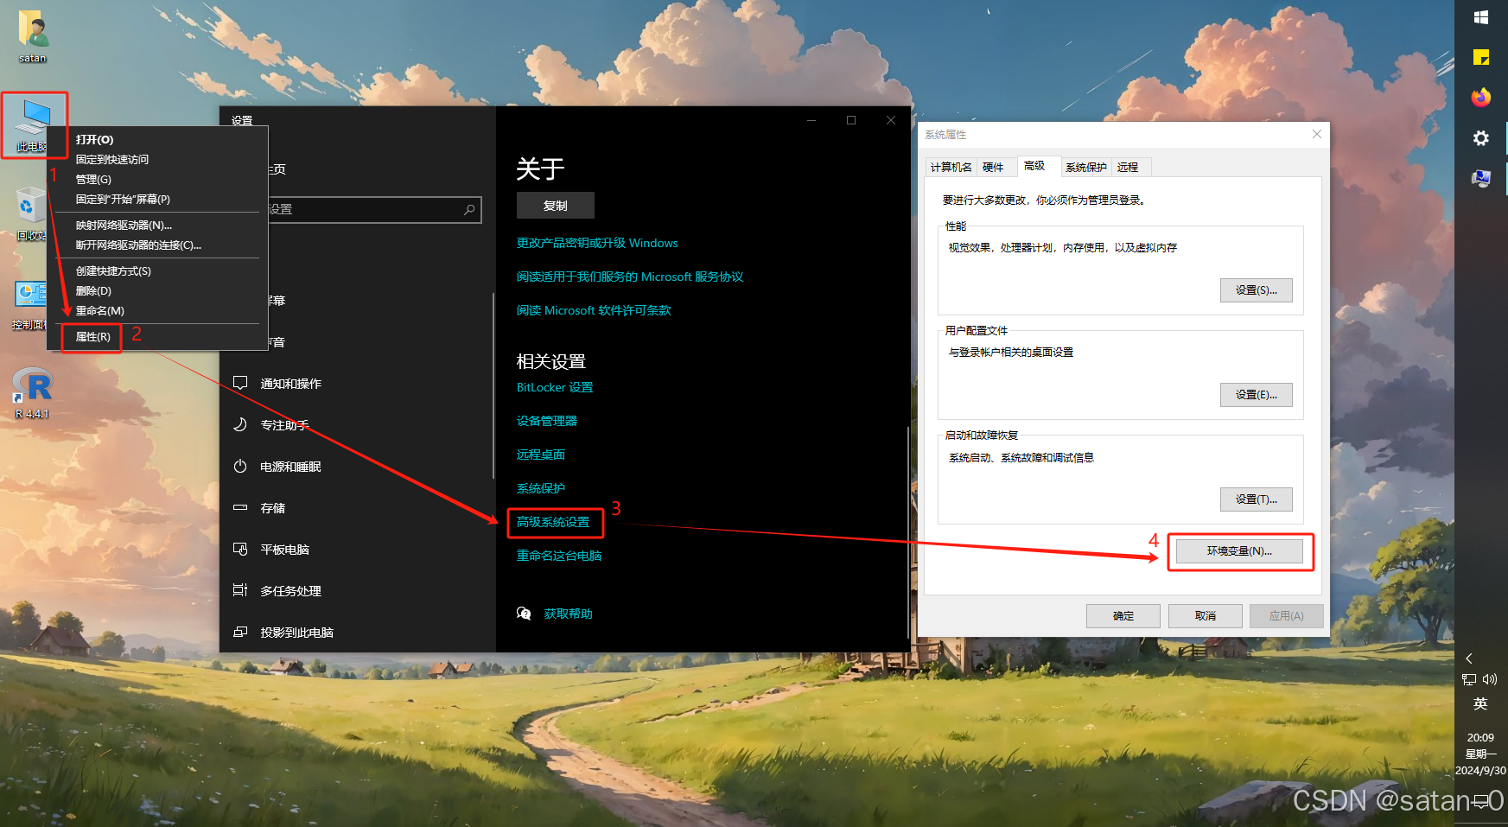Viewport: 1508px width, 827px height.
Task: Open BitLocker 设置 link
Action: pos(555,387)
